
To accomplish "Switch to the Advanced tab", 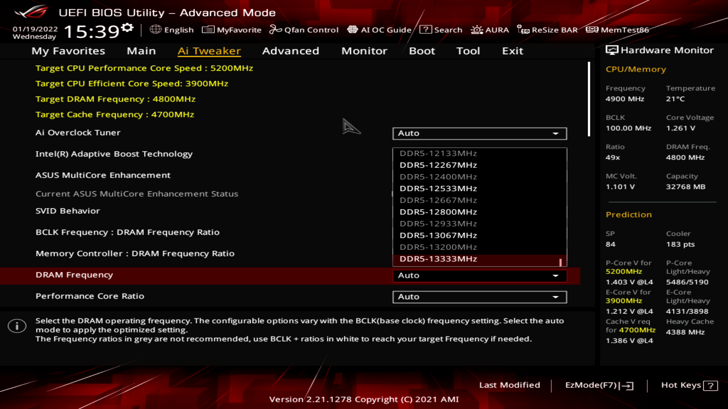I will [290, 51].
